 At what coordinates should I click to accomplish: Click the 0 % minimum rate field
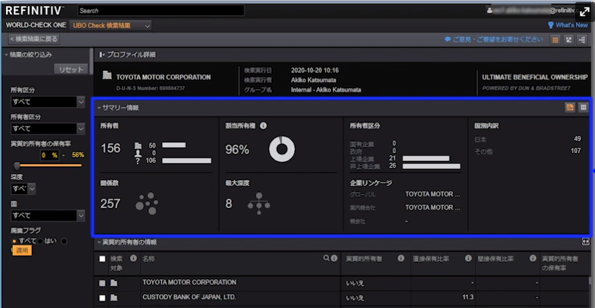click(x=50, y=155)
